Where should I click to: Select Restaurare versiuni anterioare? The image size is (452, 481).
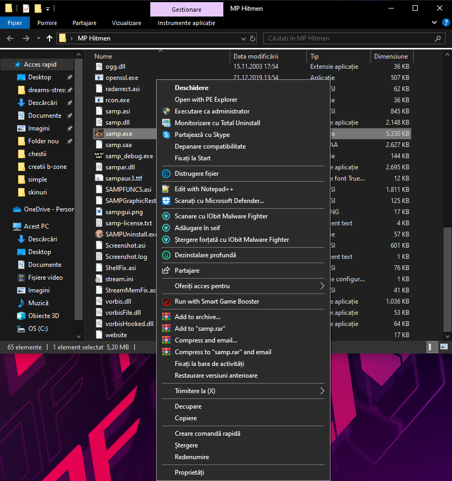[243, 376]
